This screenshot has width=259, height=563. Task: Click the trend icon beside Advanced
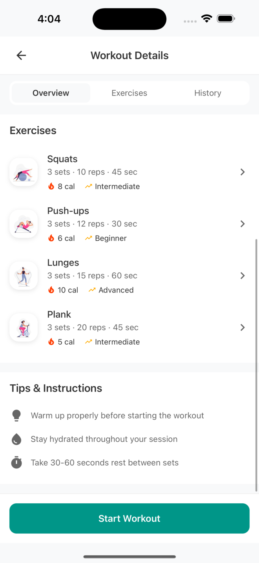click(x=92, y=290)
